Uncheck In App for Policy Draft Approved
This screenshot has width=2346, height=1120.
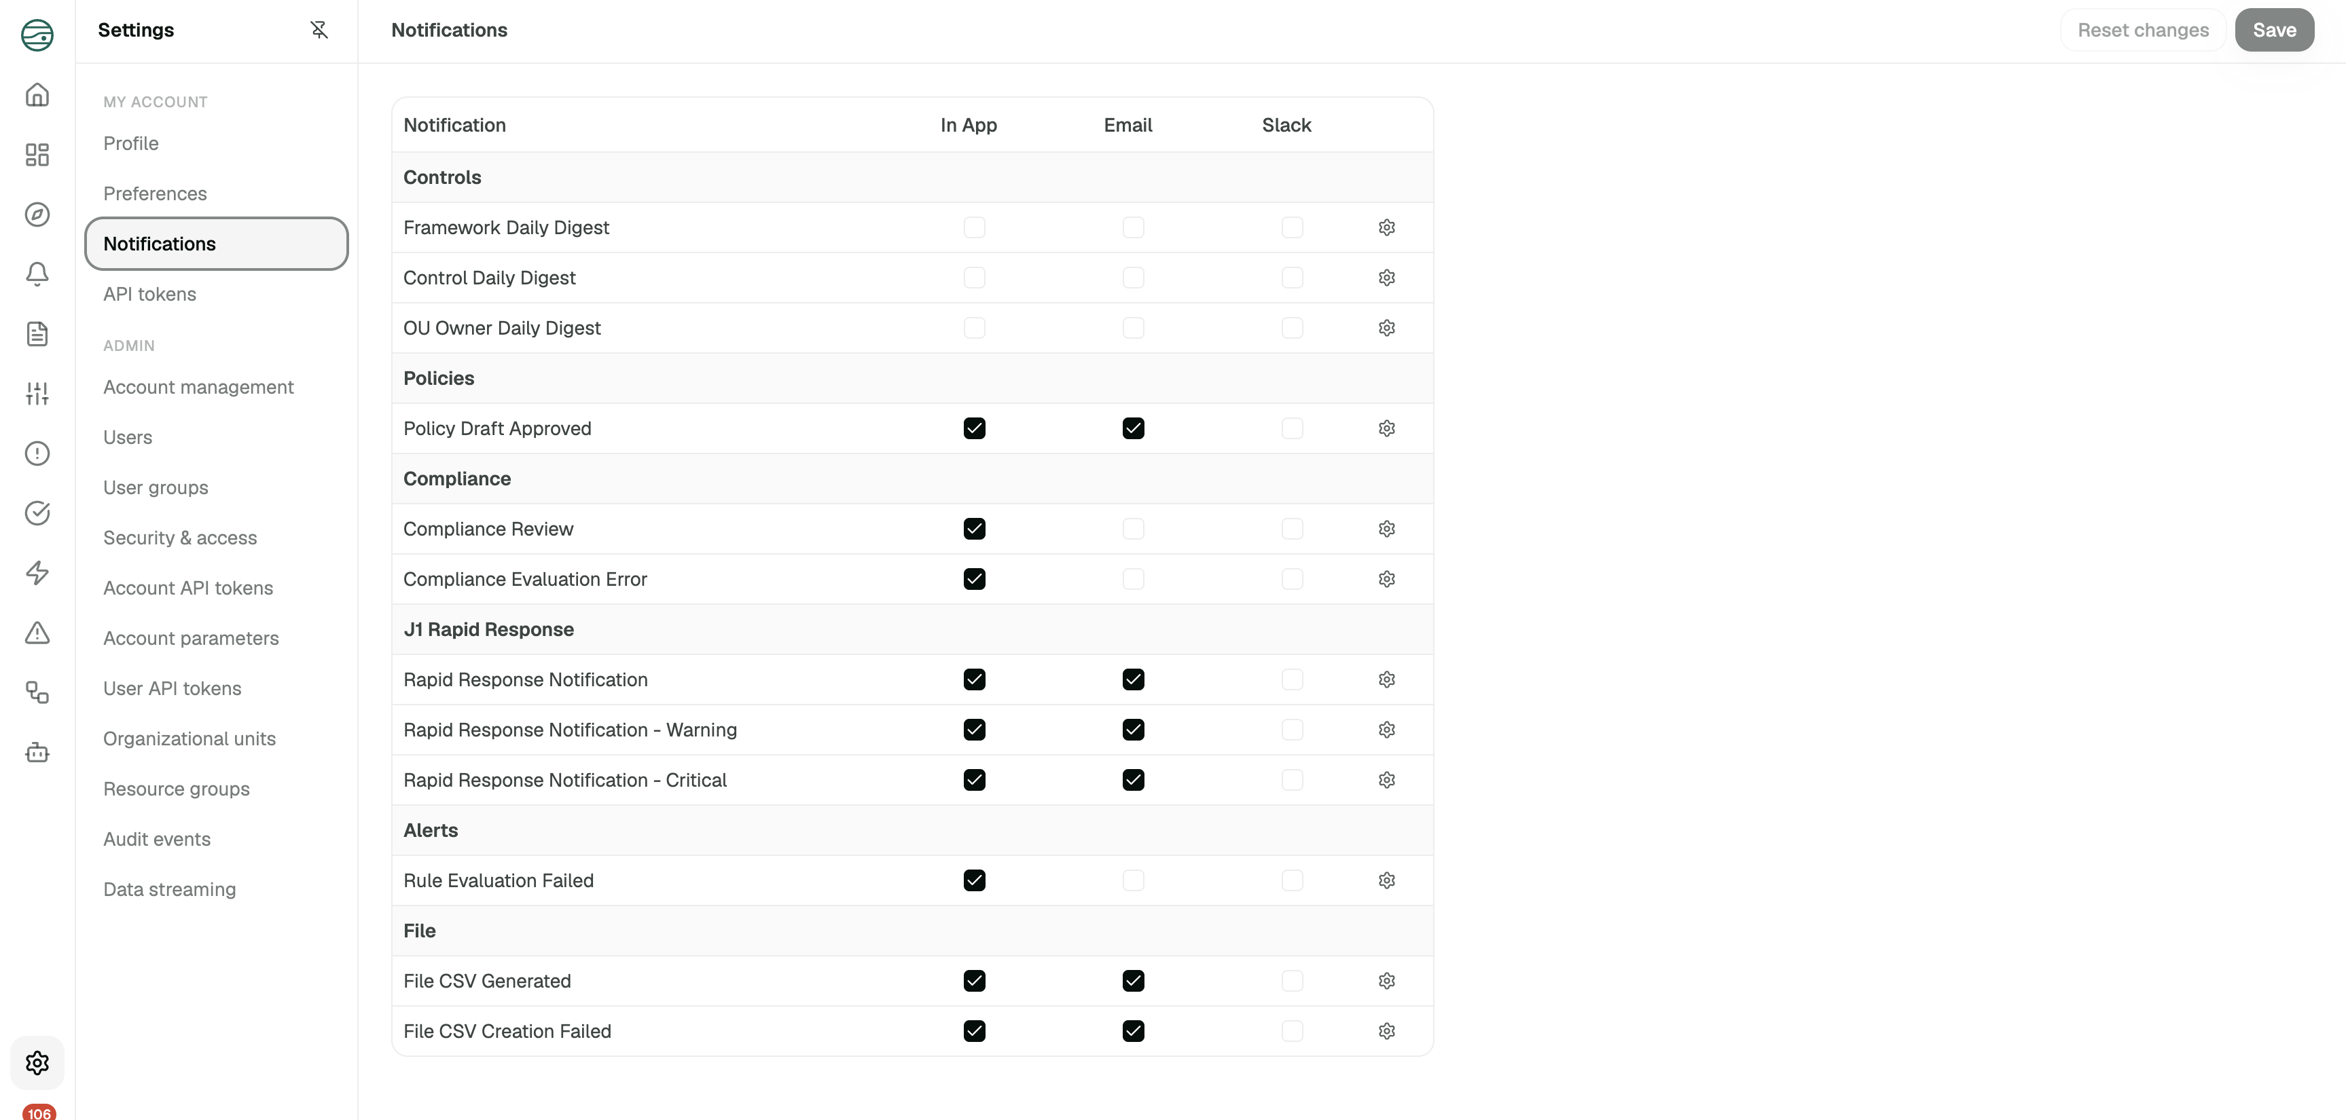pyautogui.click(x=975, y=428)
